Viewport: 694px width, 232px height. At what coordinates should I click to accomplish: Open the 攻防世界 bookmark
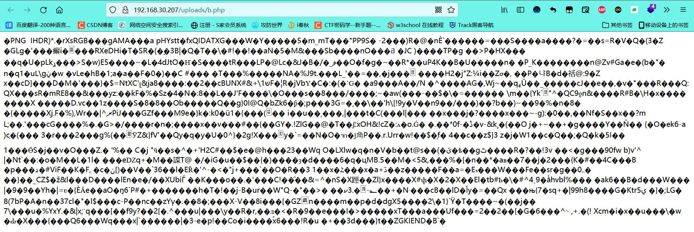tap(267, 25)
